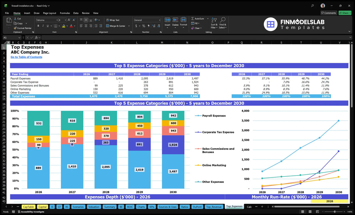This screenshot has height=215, width=355.
Task: Activate the Format Painter brush
Action: point(15,28)
